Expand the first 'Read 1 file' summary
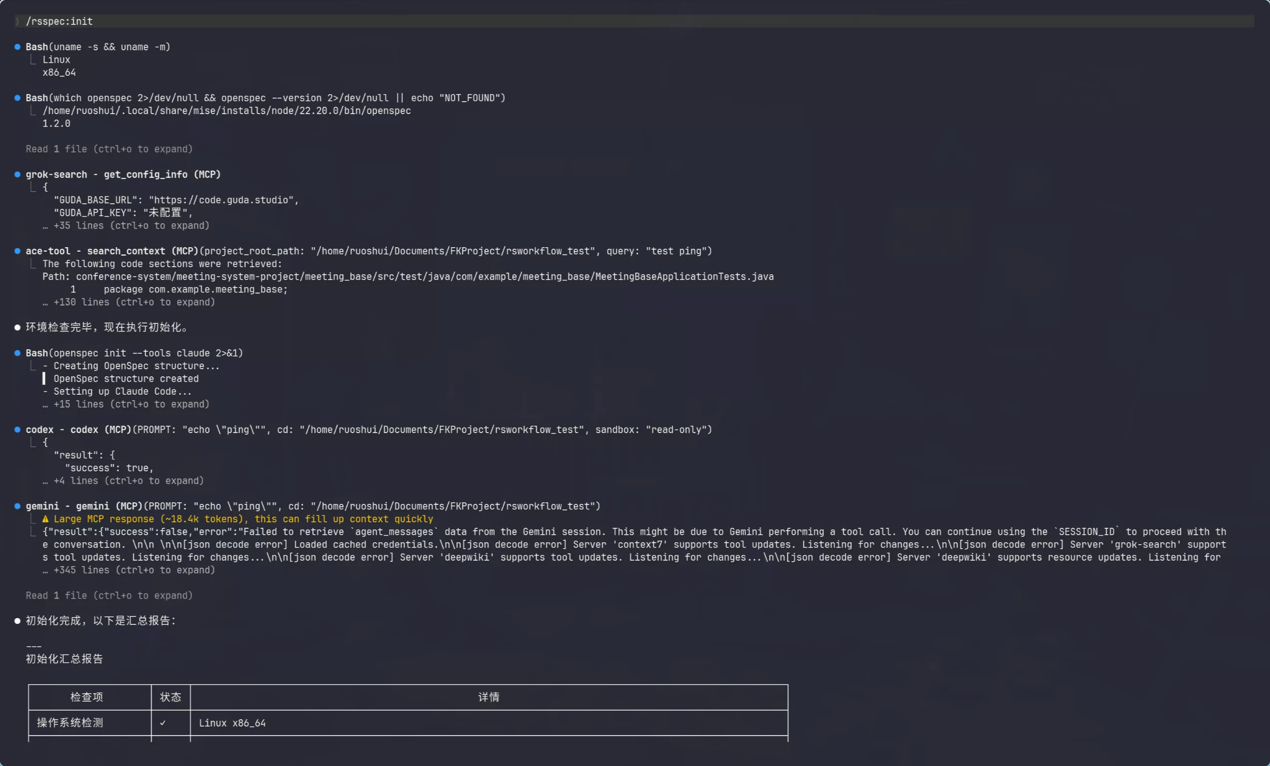The height and width of the screenshot is (766, 1270). [109, 149]
